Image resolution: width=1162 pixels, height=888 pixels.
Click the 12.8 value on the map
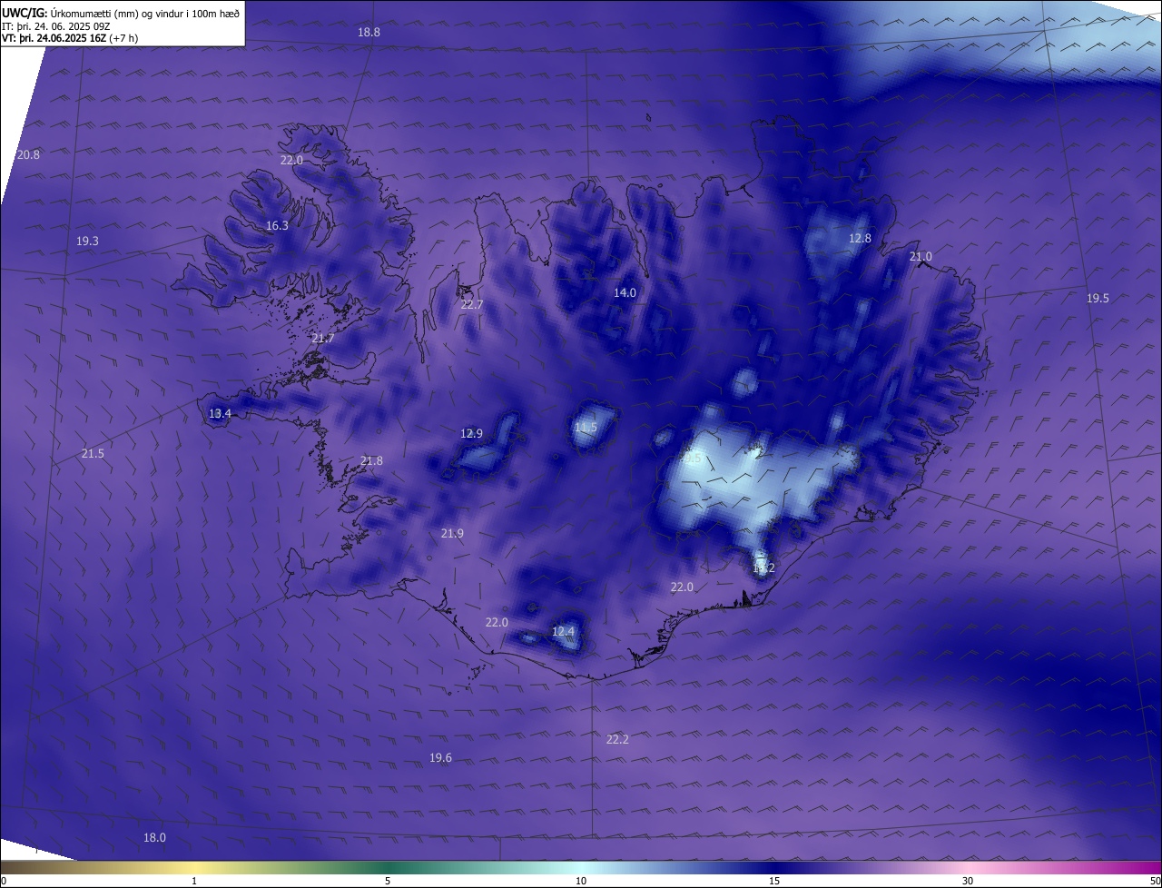point(860,239)
